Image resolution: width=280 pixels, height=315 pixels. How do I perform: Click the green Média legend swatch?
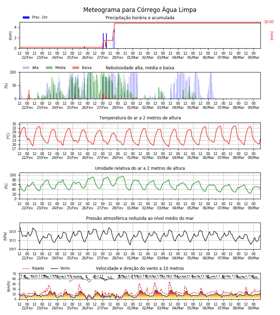(49, 68)
